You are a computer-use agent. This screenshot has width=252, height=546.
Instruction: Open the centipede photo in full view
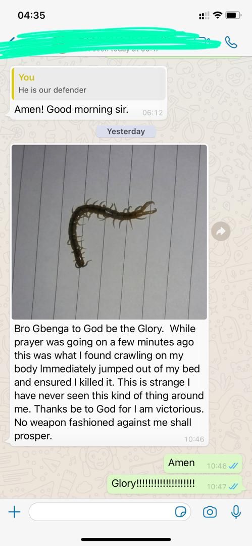[109, 232]
